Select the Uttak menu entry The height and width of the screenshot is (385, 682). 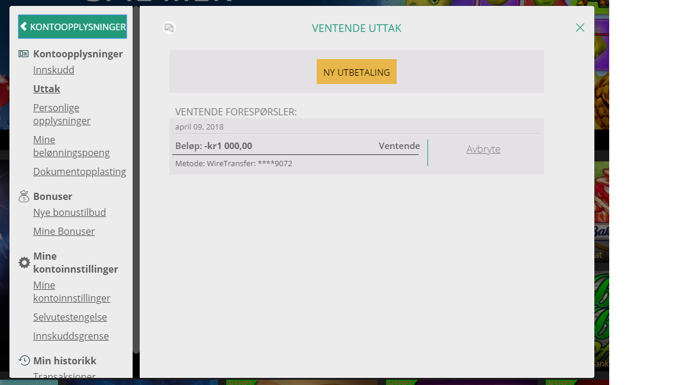click(x=47, y=89)
